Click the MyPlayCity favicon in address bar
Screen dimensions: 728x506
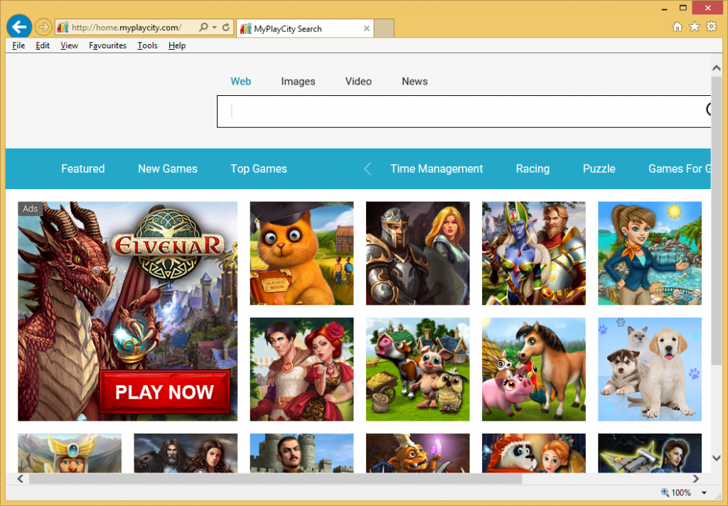coord(63,28)
